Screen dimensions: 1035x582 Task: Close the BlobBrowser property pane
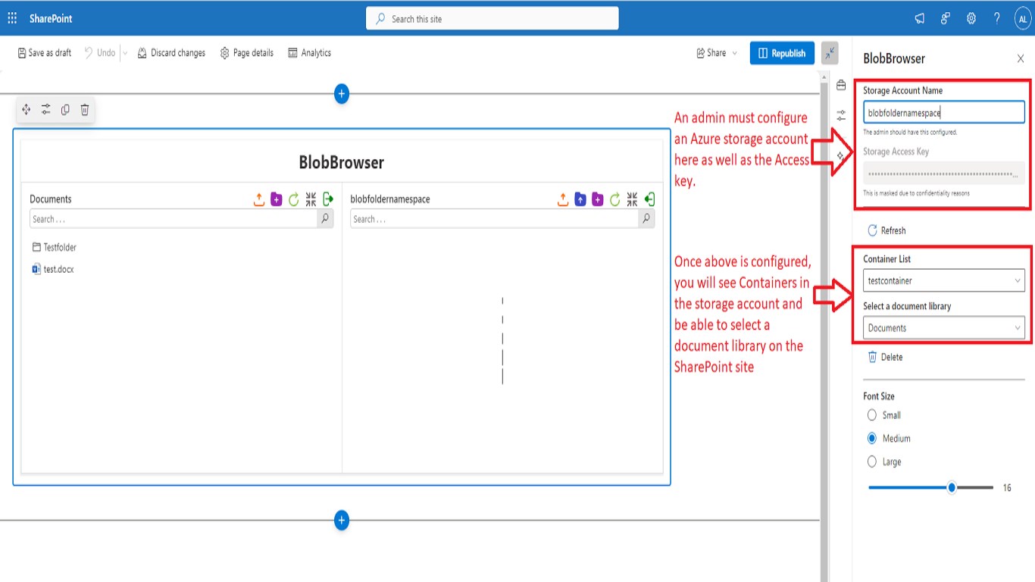[1021, 58]
